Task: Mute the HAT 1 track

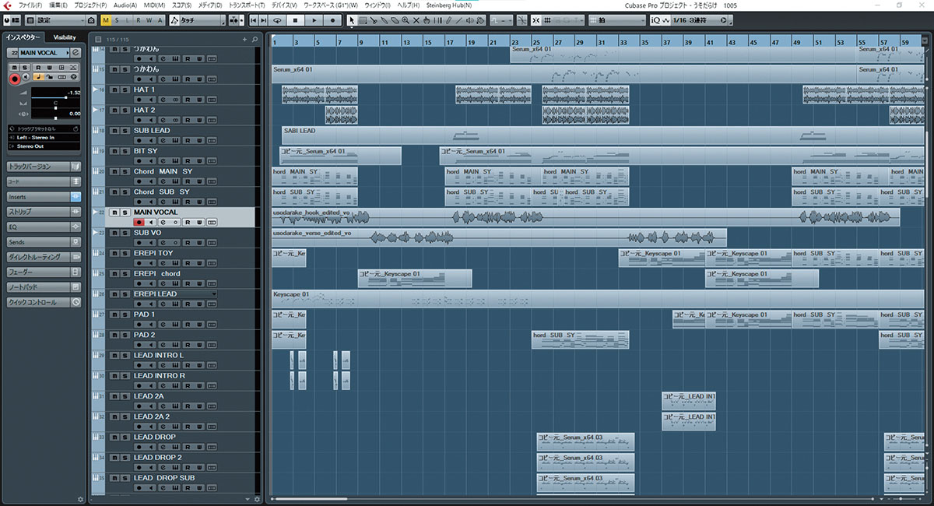Action: pos(114,90)
